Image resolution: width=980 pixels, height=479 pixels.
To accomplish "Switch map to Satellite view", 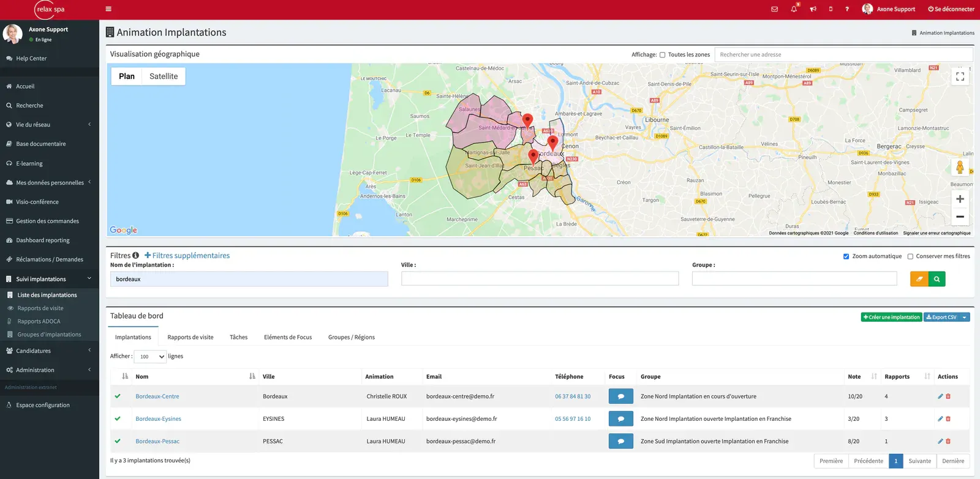I will click(x=164, y=76).
